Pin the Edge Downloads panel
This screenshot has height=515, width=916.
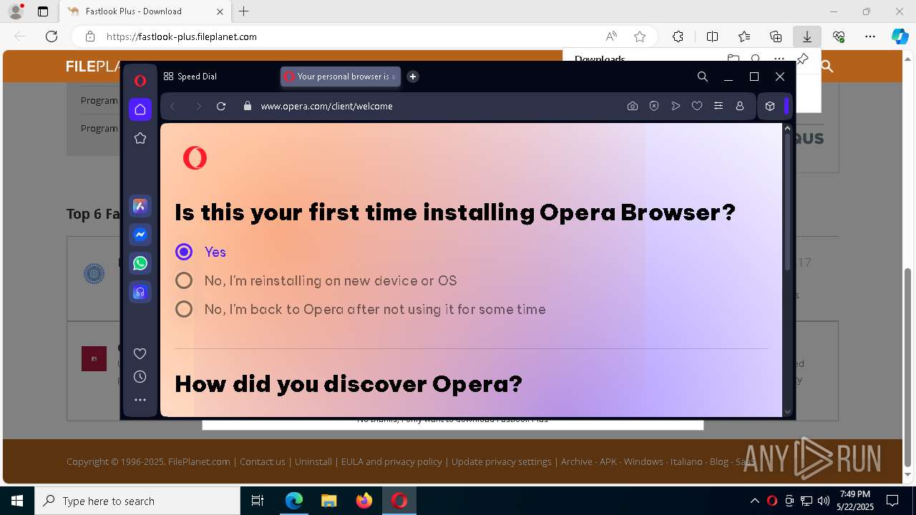click(803, 59)
